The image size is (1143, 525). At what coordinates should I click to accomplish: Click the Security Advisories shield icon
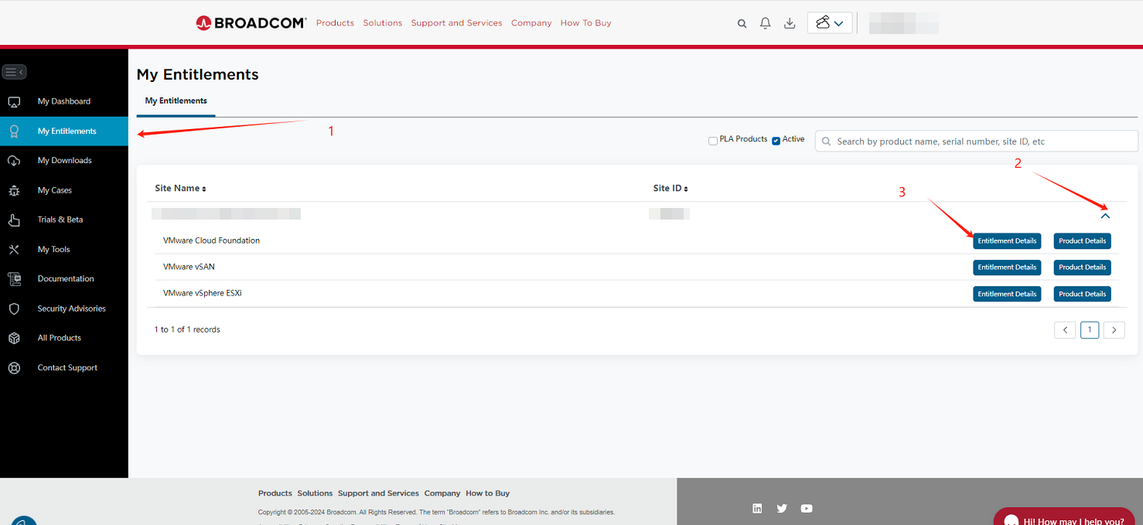(x=14, y=309)
